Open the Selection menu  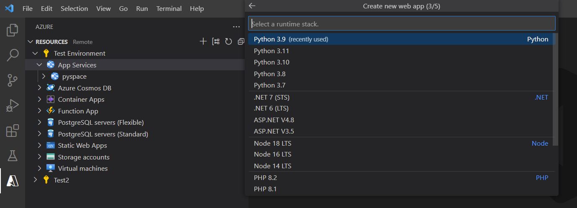click(x=74, y=8)
